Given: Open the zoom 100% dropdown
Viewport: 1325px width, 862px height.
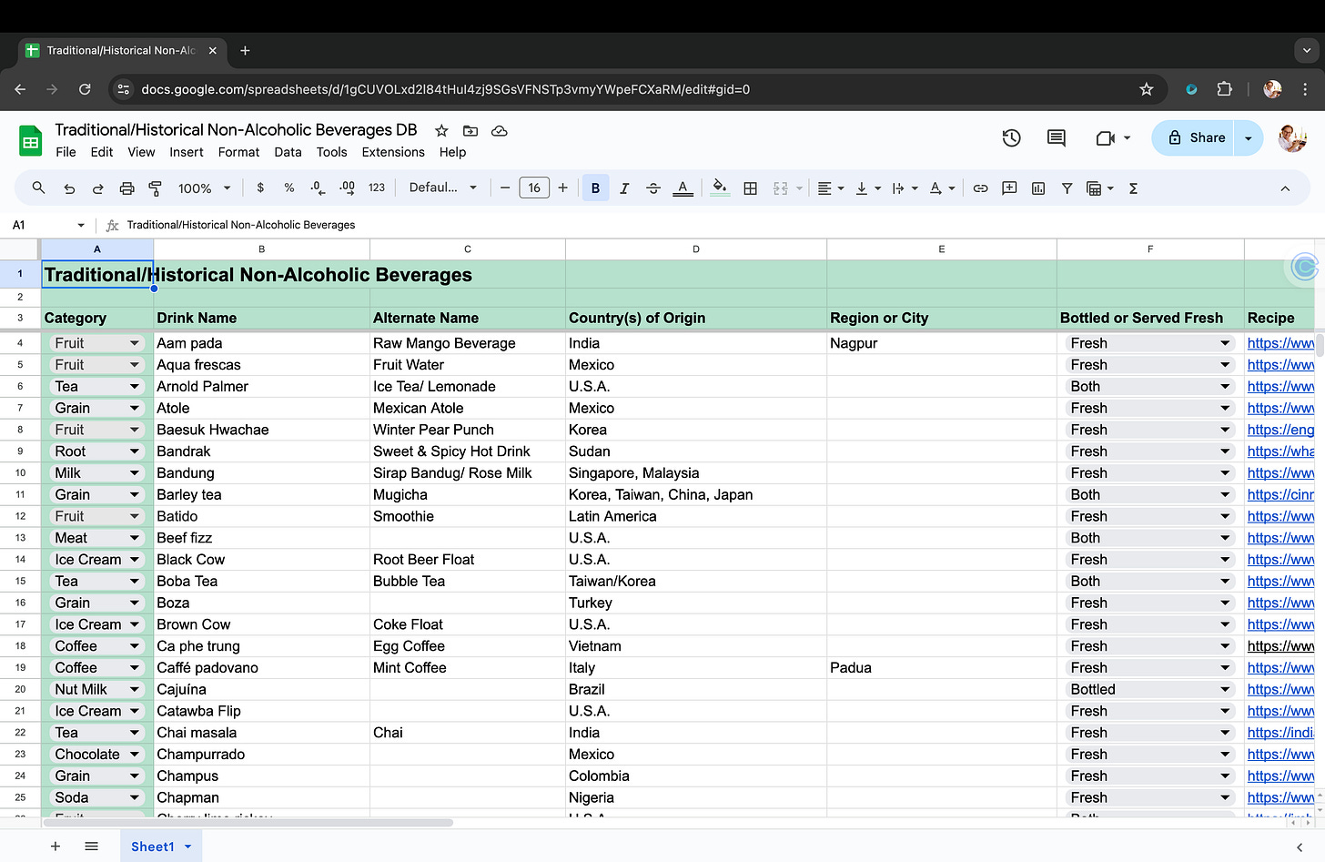Looking at the screenshot, I should [x=204, y=188].
